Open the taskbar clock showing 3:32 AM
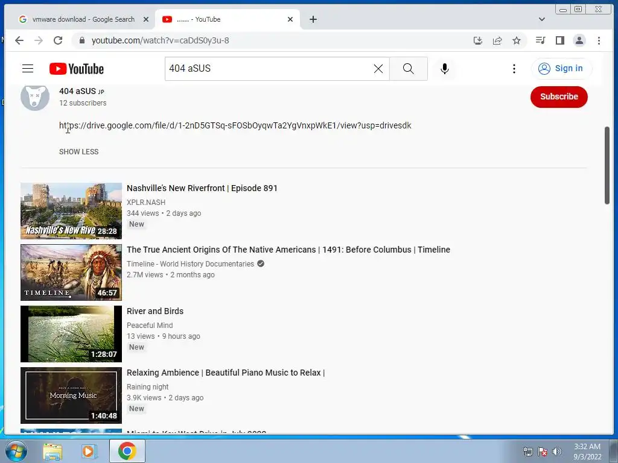 587,452
